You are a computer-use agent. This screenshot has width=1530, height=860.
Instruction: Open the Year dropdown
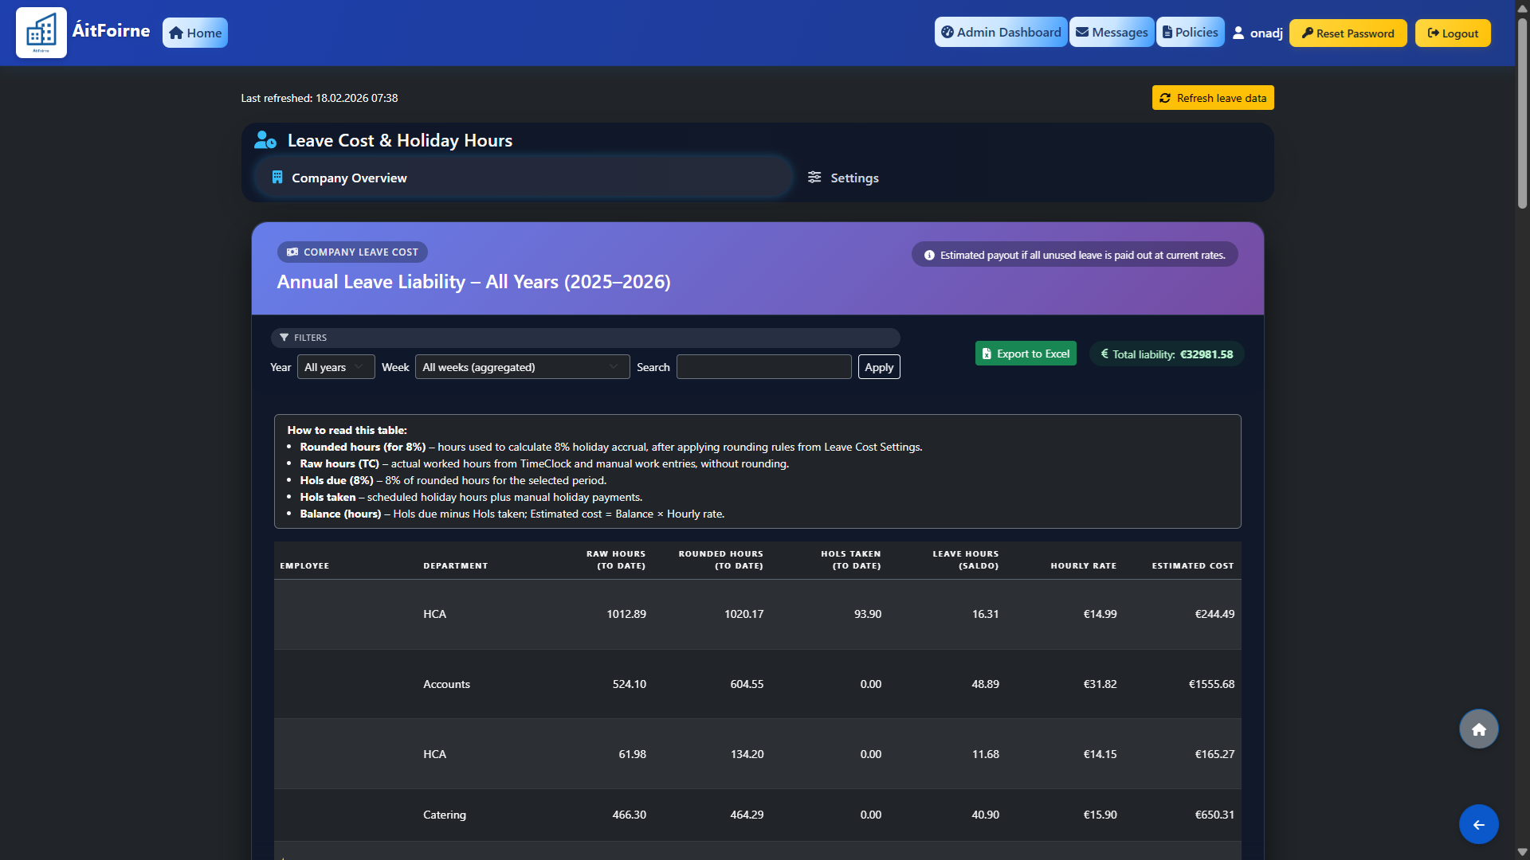coord(335,367)
